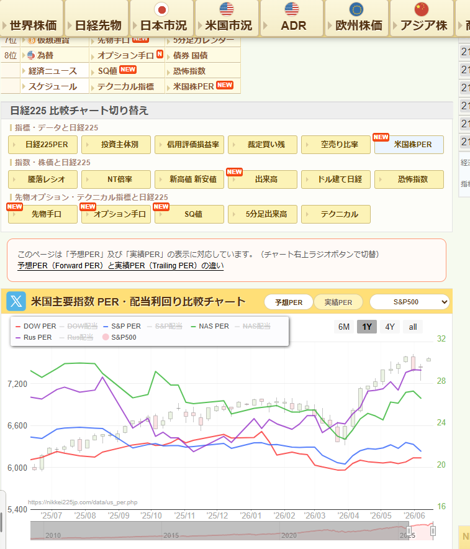The height and width of the screenshot is (549, 470).
Task: Open the 世界株価 tab
Action: (x=32, y=18)
